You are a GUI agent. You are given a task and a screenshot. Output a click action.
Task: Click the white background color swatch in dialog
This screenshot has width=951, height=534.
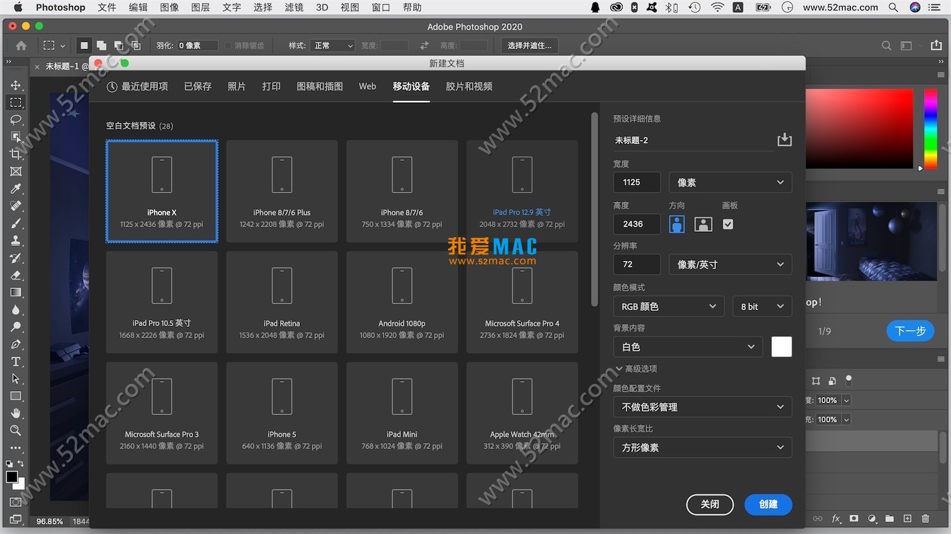[782, 347]
